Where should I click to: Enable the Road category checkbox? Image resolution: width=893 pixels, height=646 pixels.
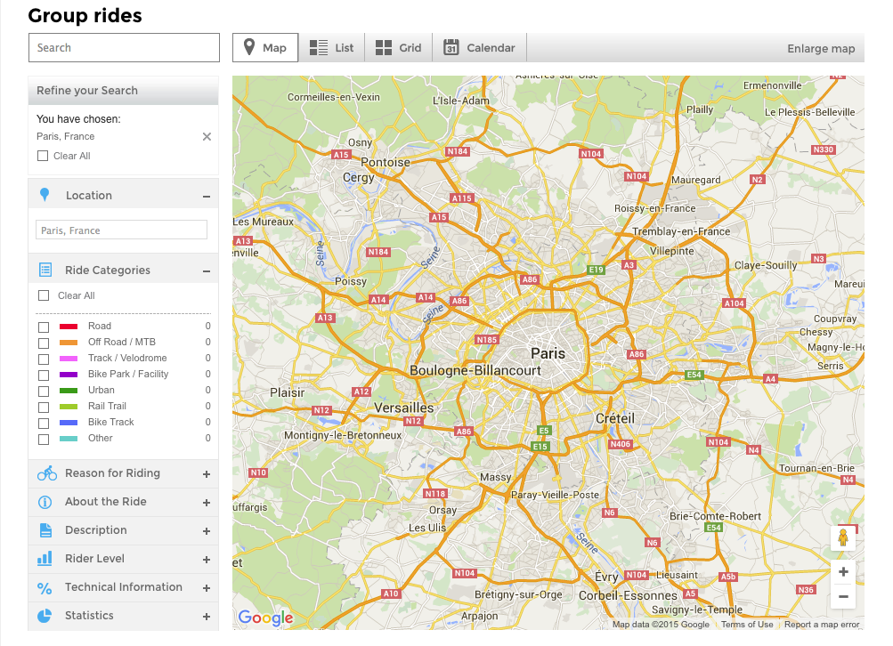pos(44,327)
